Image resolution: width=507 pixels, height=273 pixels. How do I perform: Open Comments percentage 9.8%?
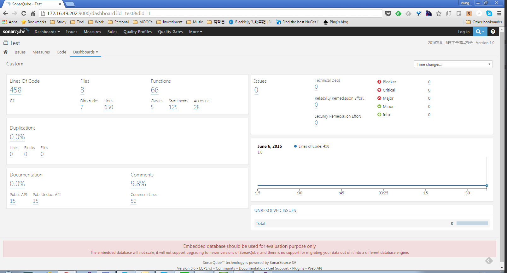click(138, 184)
